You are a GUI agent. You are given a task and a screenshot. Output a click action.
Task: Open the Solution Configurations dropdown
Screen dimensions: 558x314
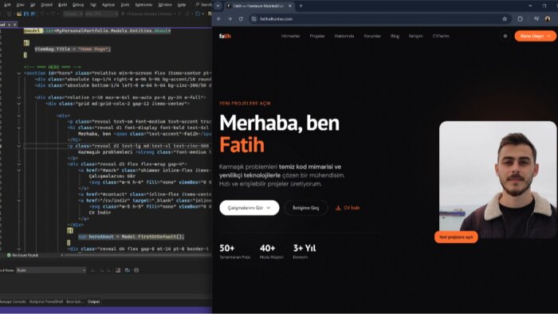[x=73, y=14]
